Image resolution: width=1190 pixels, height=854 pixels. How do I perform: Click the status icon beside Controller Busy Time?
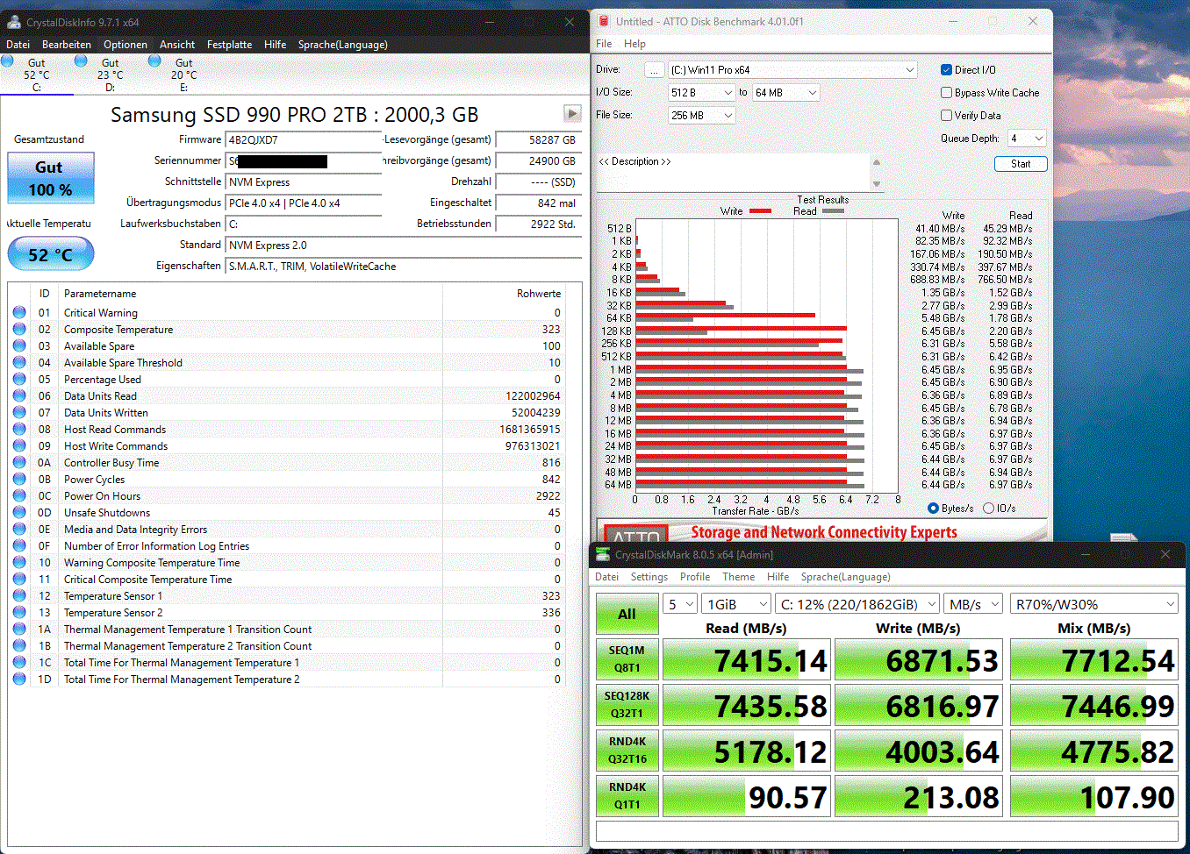coord(19,462)
